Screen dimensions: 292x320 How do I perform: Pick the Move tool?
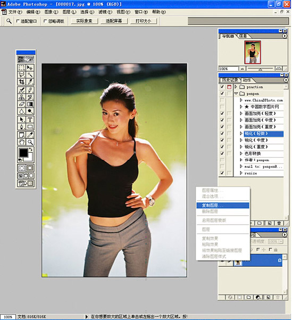[x=30, y=68]
